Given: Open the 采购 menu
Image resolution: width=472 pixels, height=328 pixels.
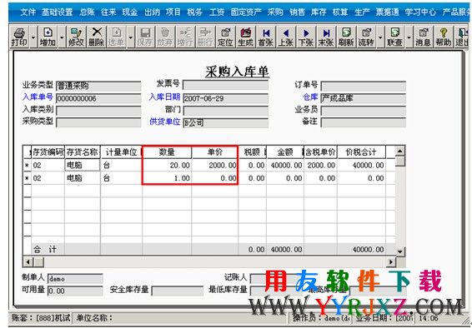Looking at the screenshot, I should pos(275,12).
